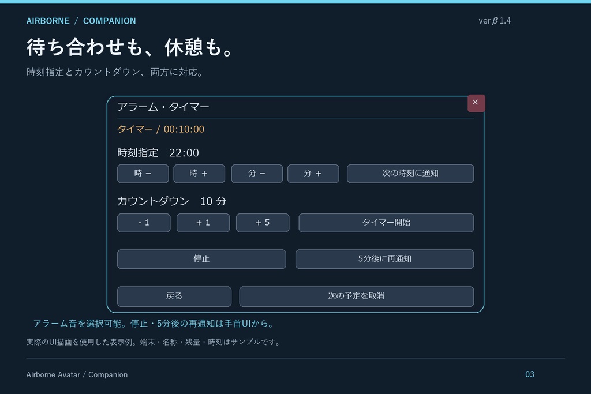Viewport: 591px width, 394px height.
Task: Click the タイマー / 00:10:00 status text
Action: (x=160, y=129)
